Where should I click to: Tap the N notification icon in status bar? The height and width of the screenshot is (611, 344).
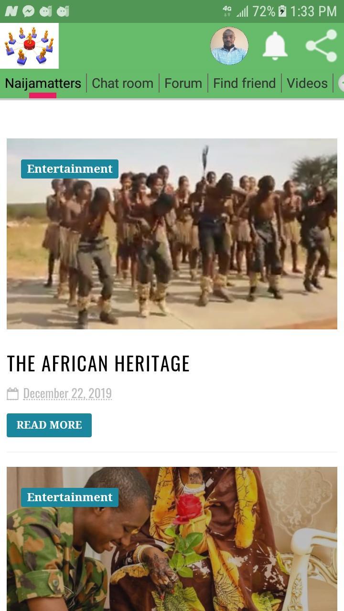(x=11, y=11)
